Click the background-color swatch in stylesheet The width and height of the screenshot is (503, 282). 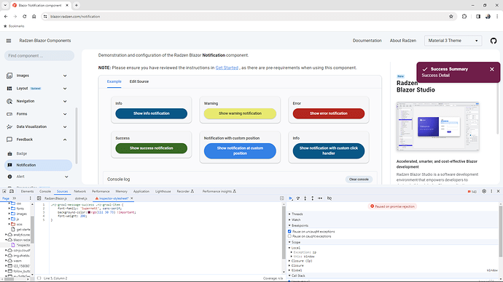89,212
